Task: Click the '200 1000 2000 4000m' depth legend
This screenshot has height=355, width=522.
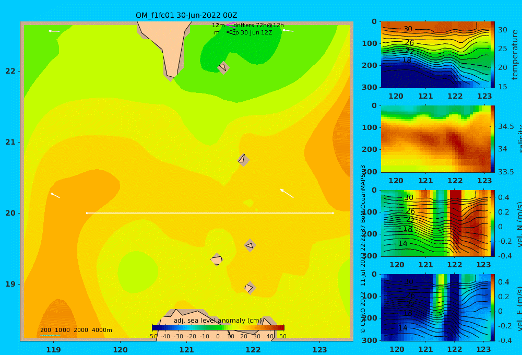Action: point(76,330)
